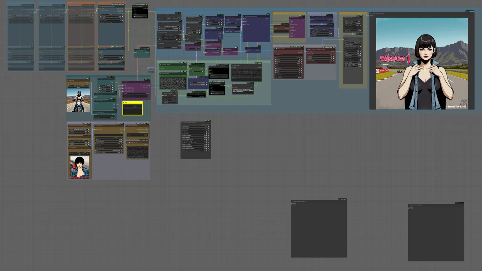Select the Automatic Prompt node title

click(166, 65)
